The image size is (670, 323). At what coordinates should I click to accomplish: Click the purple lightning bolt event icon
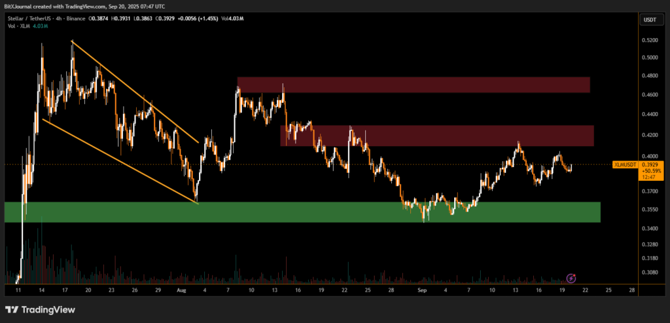(x=571, y=278)
